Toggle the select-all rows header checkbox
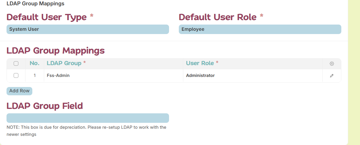 click(16, 63)
